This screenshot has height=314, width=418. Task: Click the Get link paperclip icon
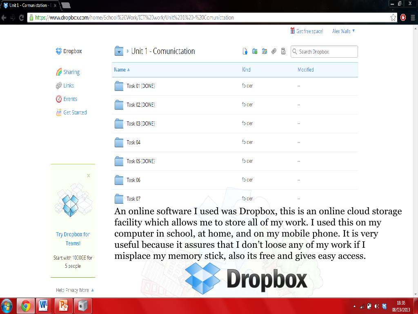pos(274,51)
